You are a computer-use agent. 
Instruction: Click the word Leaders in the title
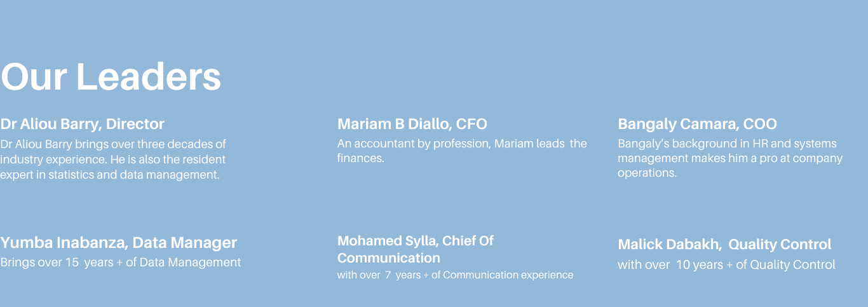point(149,76)
